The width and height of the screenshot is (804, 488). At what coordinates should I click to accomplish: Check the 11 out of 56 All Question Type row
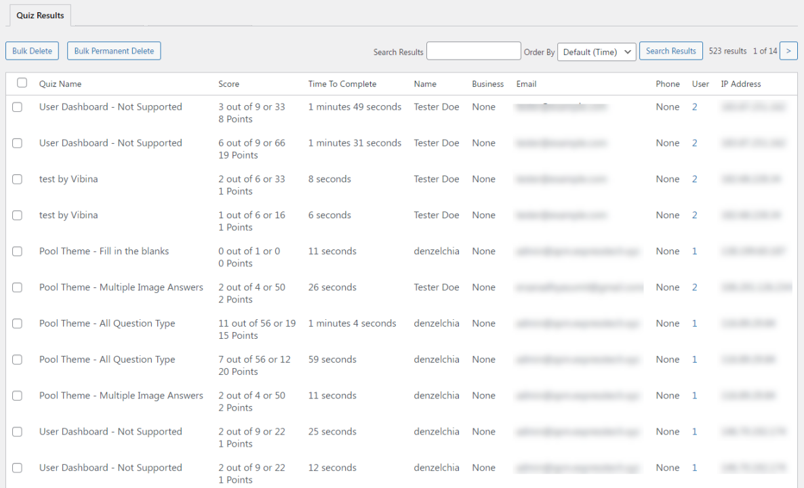pos(17,323)
